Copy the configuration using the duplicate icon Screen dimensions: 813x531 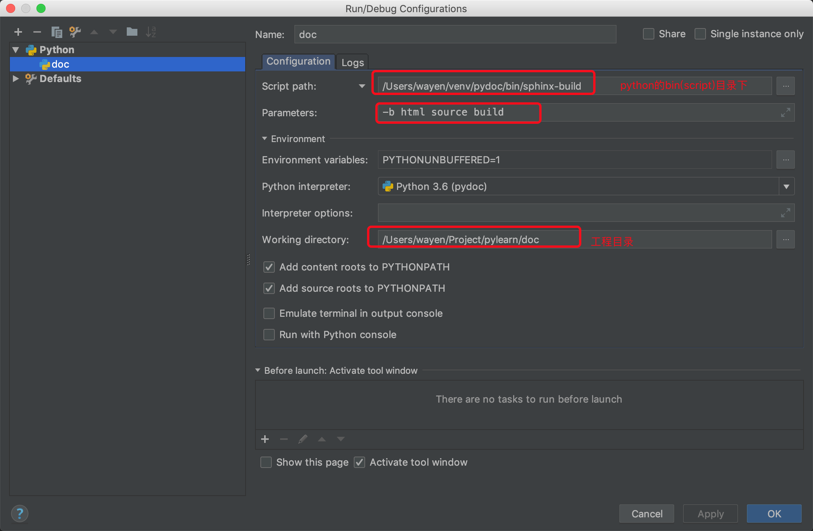click(57, 32)
